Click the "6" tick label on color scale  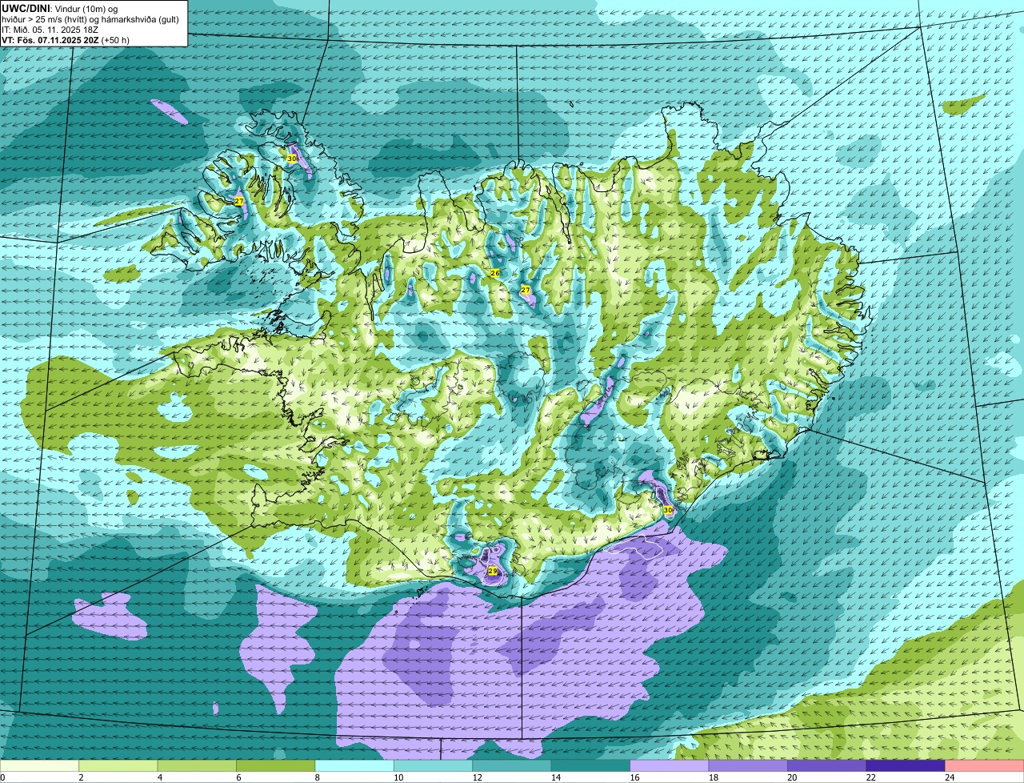238,777
